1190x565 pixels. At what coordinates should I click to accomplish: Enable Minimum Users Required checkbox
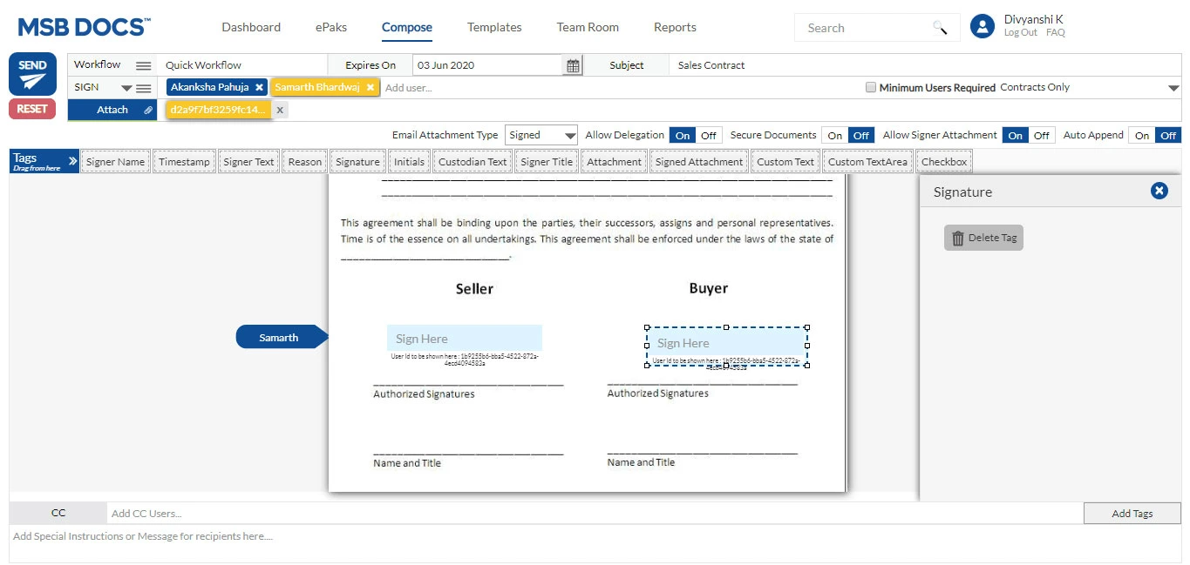coord(871,88)
